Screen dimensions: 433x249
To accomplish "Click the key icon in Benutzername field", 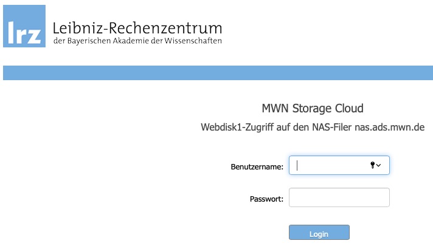I will click(372, 165).
